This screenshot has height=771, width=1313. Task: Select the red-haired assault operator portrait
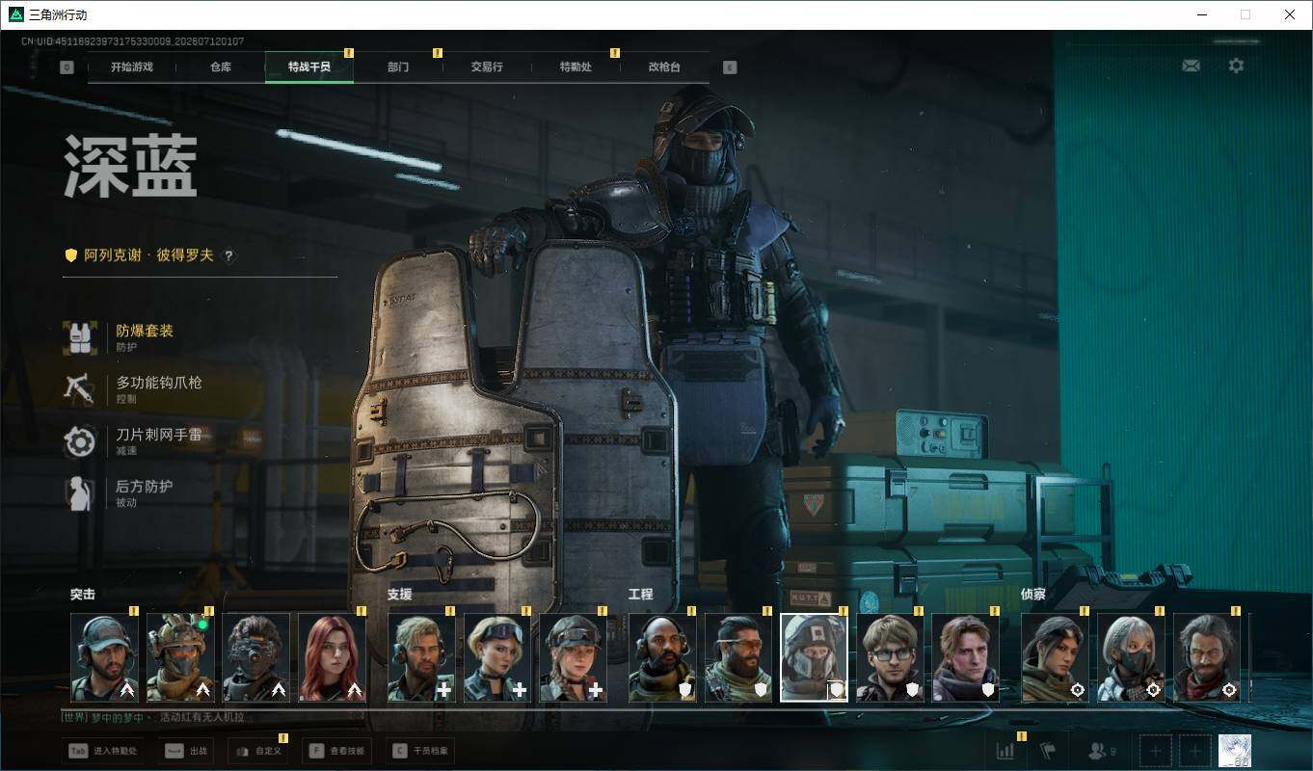point(333,657)
